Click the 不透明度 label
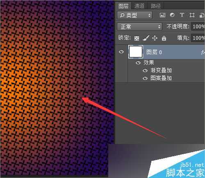 (x=178, y=26)
